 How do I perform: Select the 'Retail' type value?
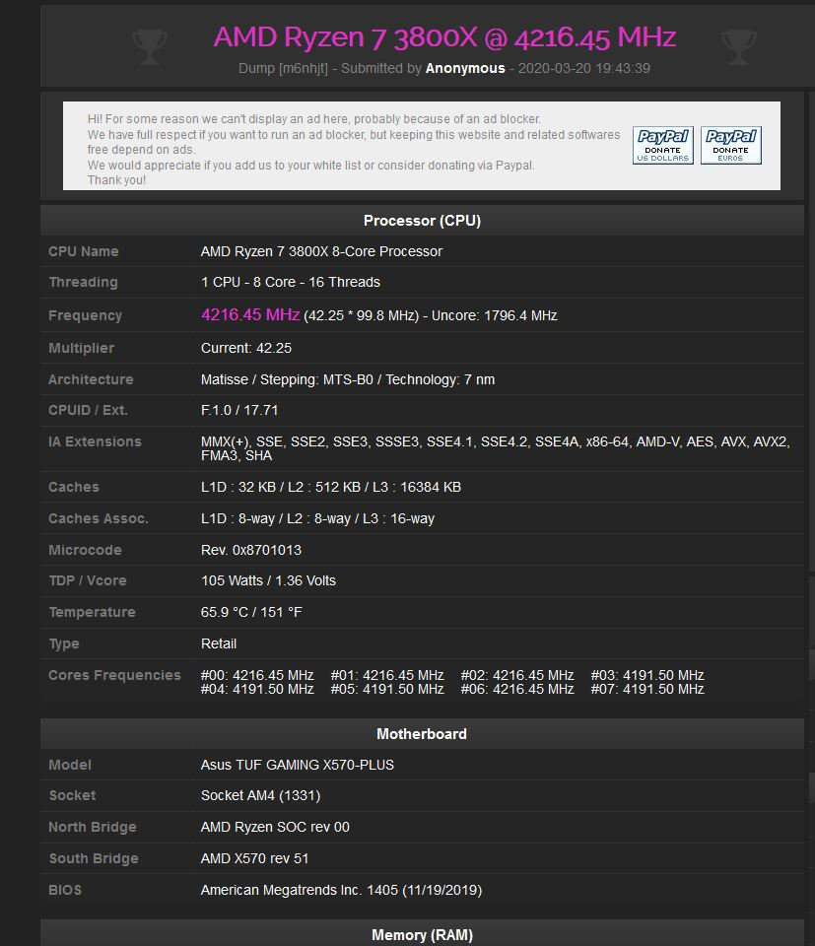coord(219,643)
